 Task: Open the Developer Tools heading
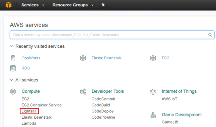coord(108,91)
